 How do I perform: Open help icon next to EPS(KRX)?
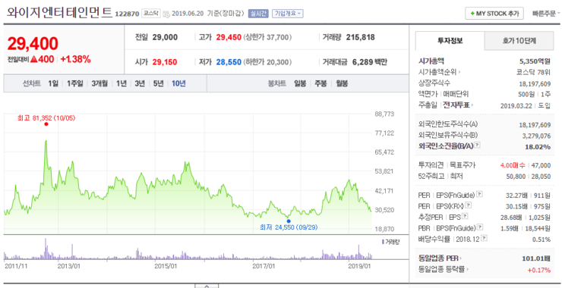click(x=468, y=205)
